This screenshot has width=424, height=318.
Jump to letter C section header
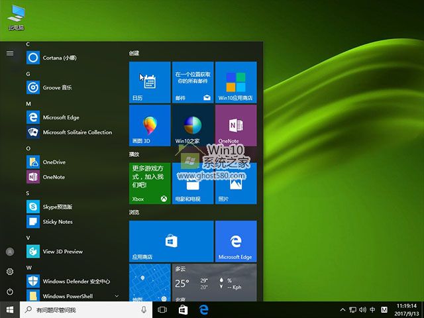(28, 44)
